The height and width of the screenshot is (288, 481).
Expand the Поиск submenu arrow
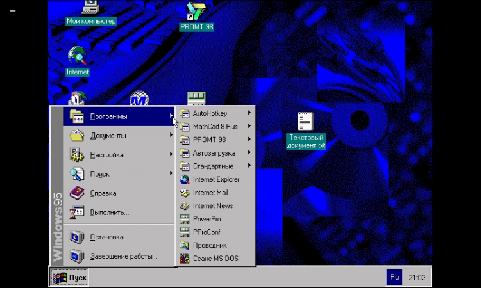click(x=171, y=173)
